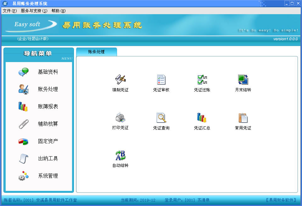Open 凭证审核 voucher review icon

[x=161, y=79]
